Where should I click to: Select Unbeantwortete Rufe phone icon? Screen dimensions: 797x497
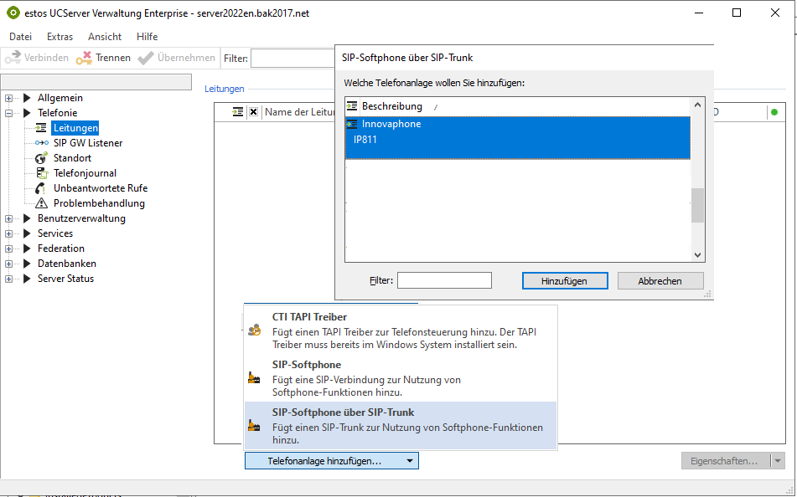pyautogui.click(x=41, y=188)
